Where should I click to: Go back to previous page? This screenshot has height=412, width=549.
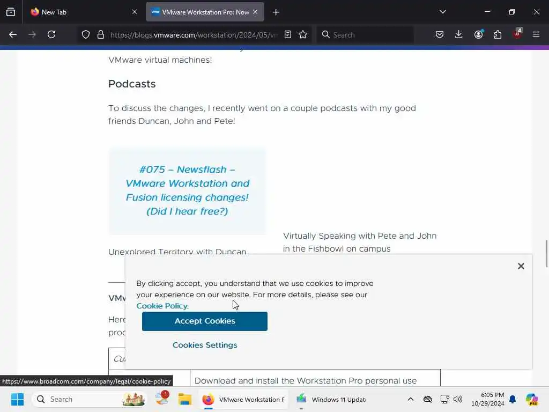click(13, 34)
